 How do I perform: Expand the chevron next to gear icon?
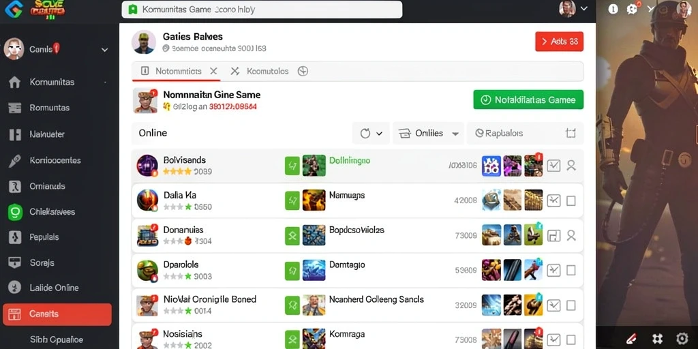(651, 8)
